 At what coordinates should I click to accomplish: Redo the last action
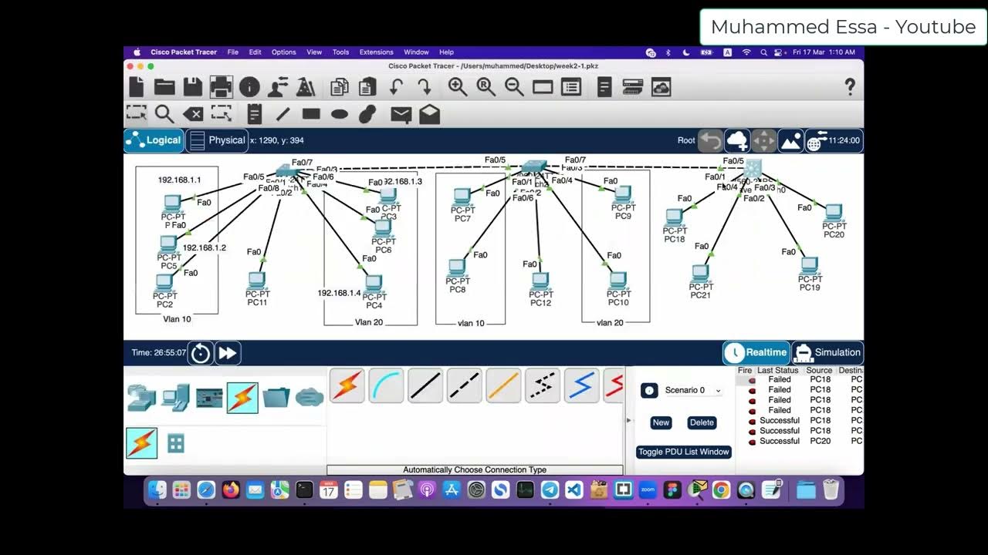pyautogui.click(x=424, y=86)
